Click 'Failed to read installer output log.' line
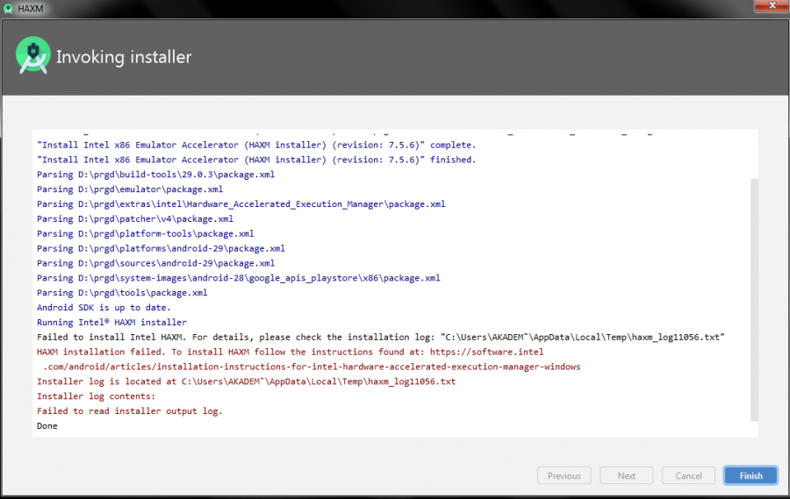The image size is (790, 499). pyautogui.click(x=130, y=411)
